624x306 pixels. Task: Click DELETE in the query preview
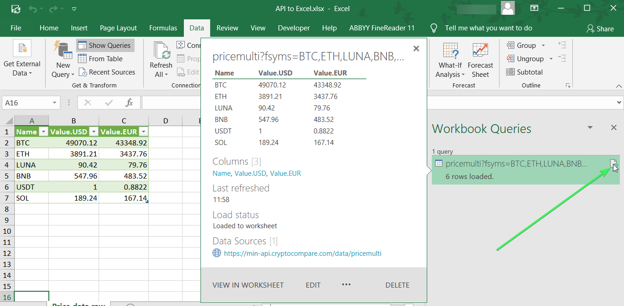397,285
